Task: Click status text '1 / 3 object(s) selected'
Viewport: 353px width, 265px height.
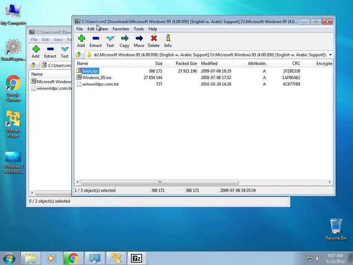Action: pos(95,190)
